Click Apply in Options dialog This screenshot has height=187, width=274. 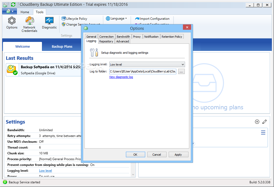(178, 154)
